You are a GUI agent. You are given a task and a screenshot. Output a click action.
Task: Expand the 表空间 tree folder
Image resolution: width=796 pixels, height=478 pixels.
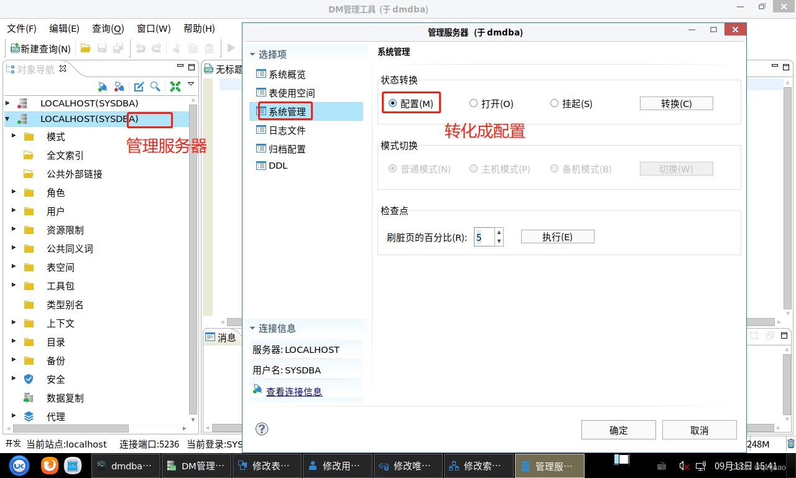pyautogui.click(x=14, y=267)
